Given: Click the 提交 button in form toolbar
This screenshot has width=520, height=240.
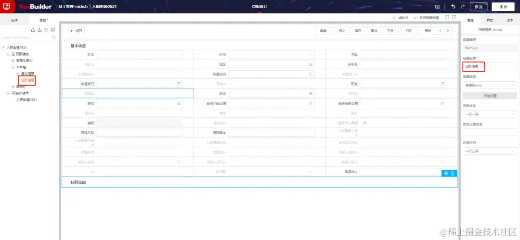Looking at the screenshot, I should [x=342, y=31].
